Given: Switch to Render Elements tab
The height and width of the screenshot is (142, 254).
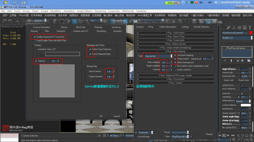Looking at the screenshot, I should (x=201, y=27).
